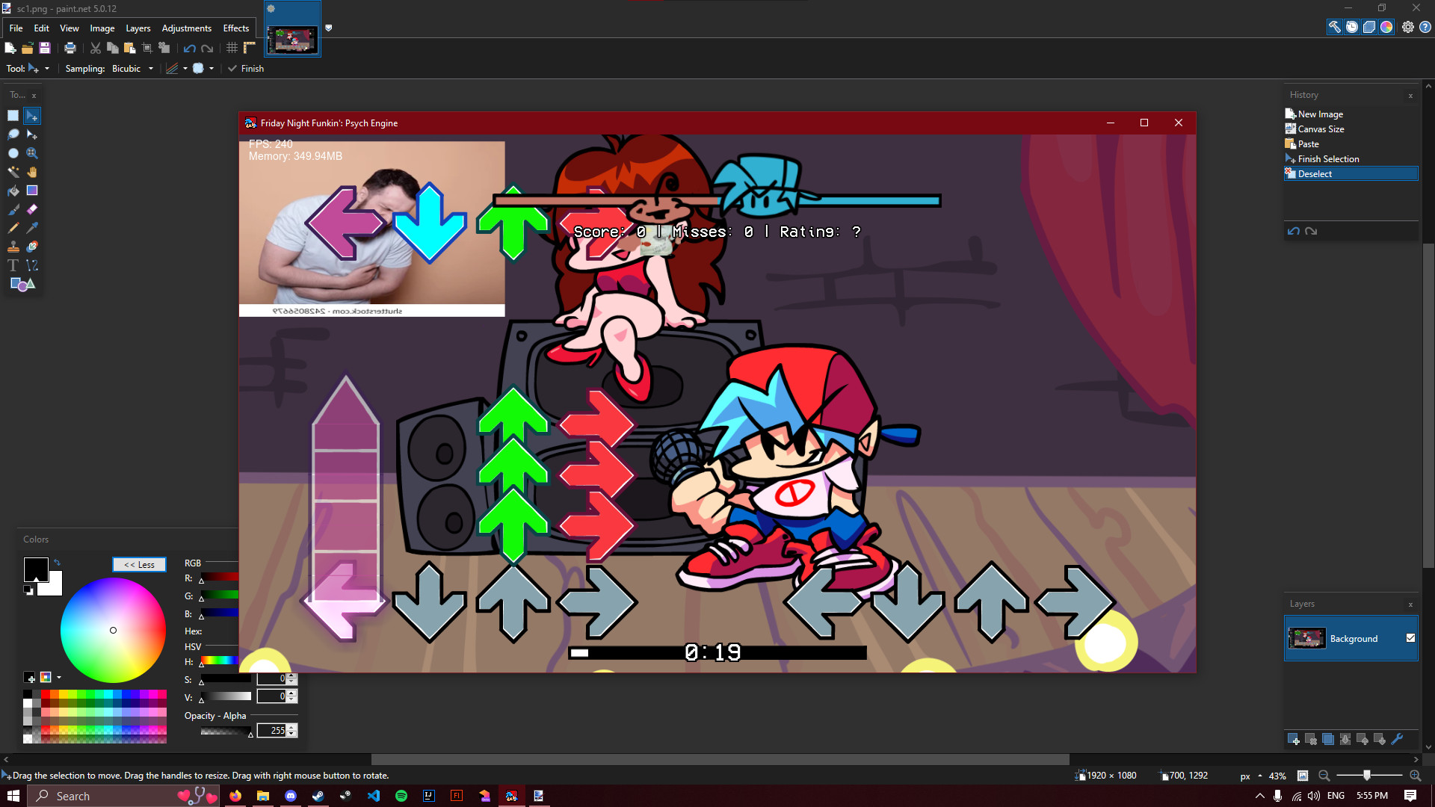Select the Ellipse Select tool
Image resolution: width=1435 pixels, height=807 pixels.
click(x=13, y=153)
